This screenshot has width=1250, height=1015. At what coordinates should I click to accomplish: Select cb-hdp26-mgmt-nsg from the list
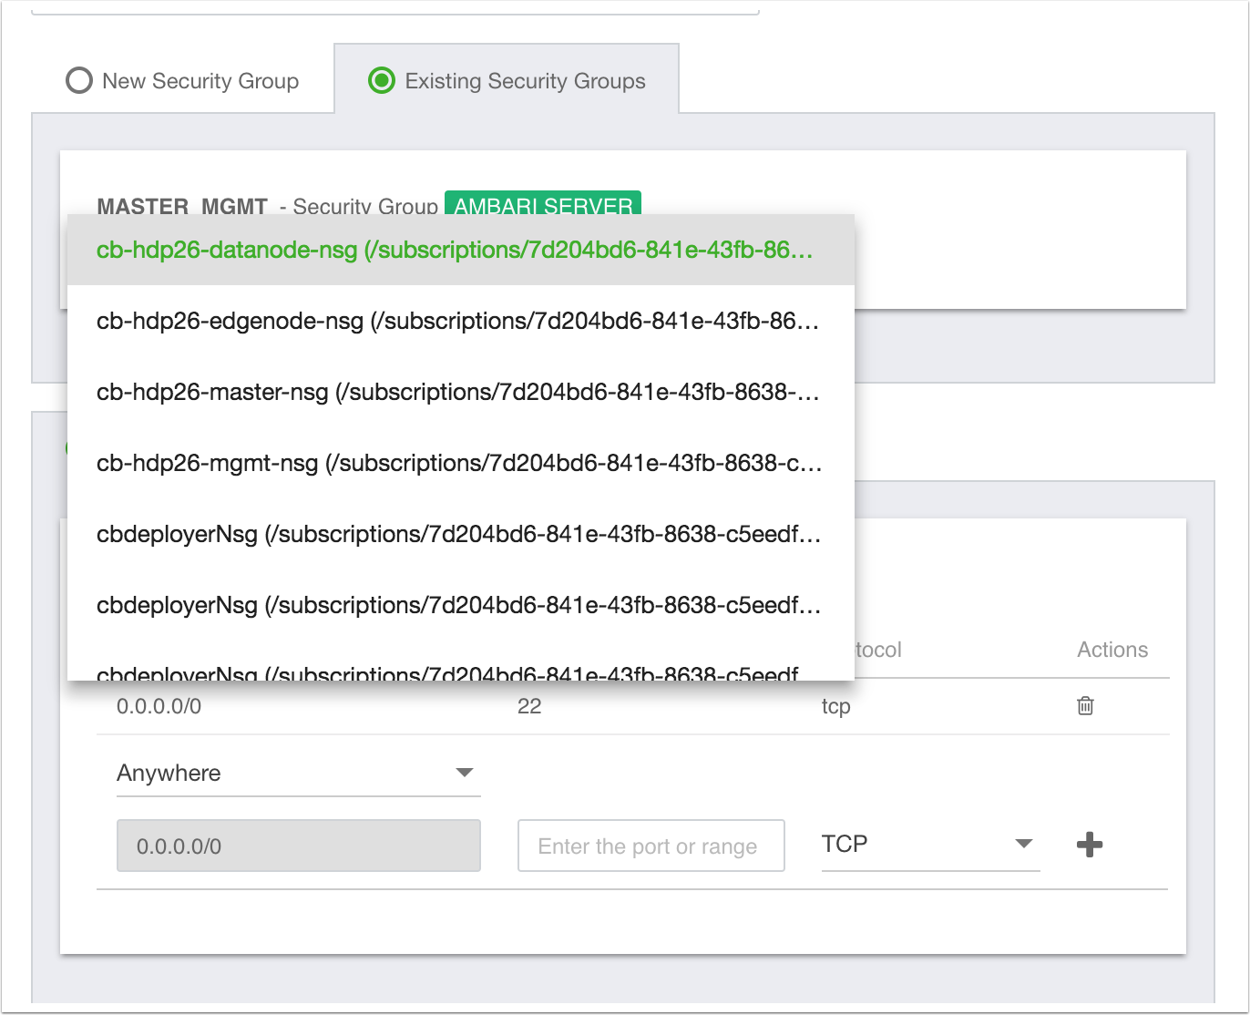456,463
